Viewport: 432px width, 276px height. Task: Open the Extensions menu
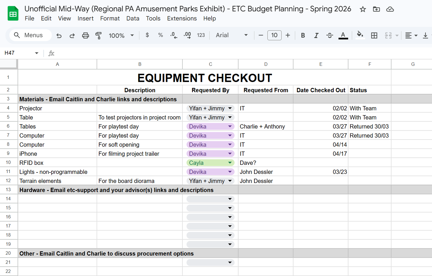(x=182, y=18)
